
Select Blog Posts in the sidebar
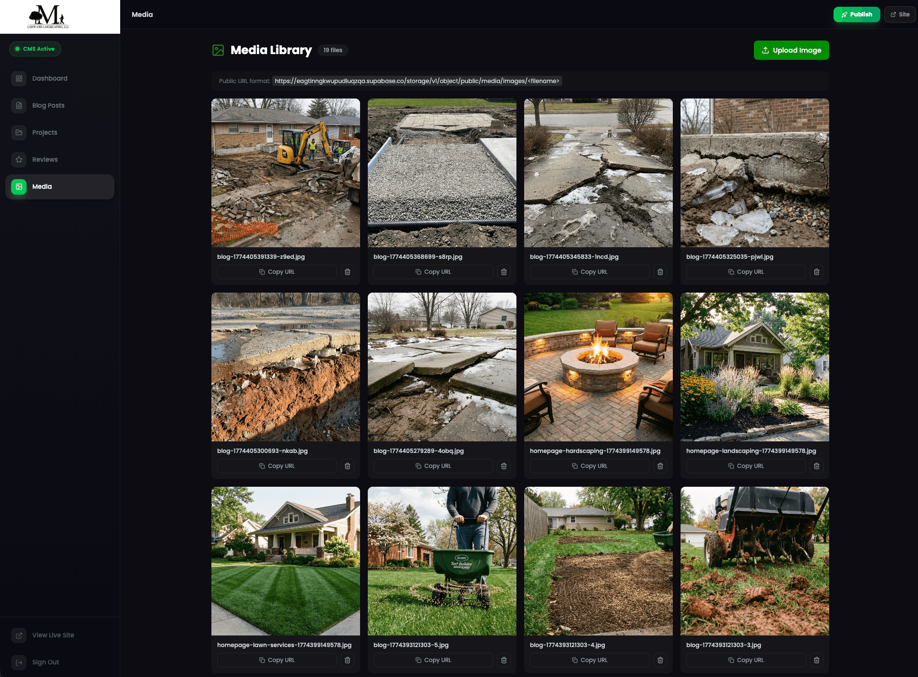[x=48, y=105]
